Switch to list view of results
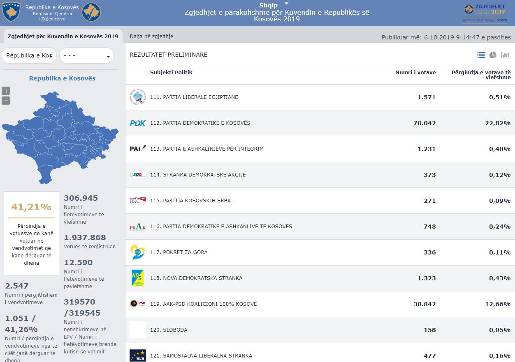Viewport: 515px width, 362px height. coord(481,55)
